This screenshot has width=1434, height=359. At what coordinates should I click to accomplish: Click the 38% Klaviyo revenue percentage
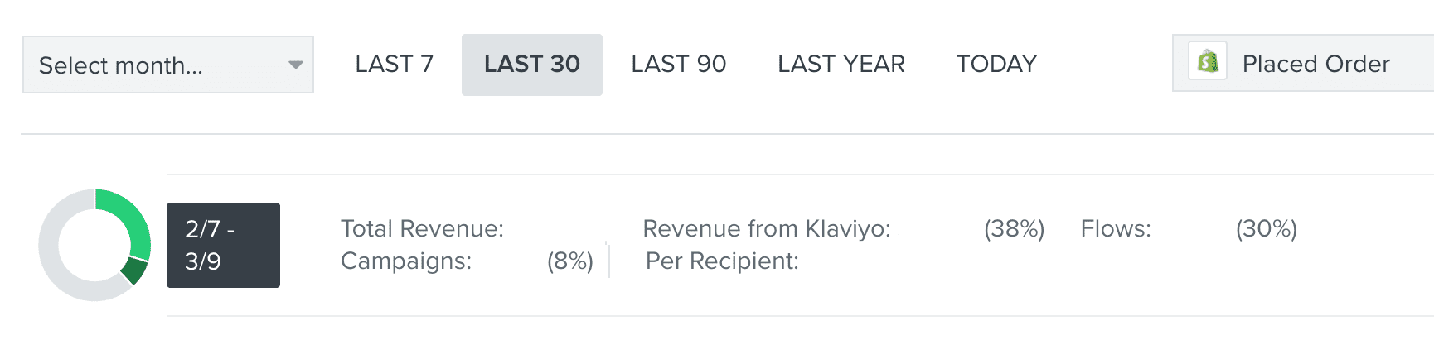click(x=1014, y=228)
